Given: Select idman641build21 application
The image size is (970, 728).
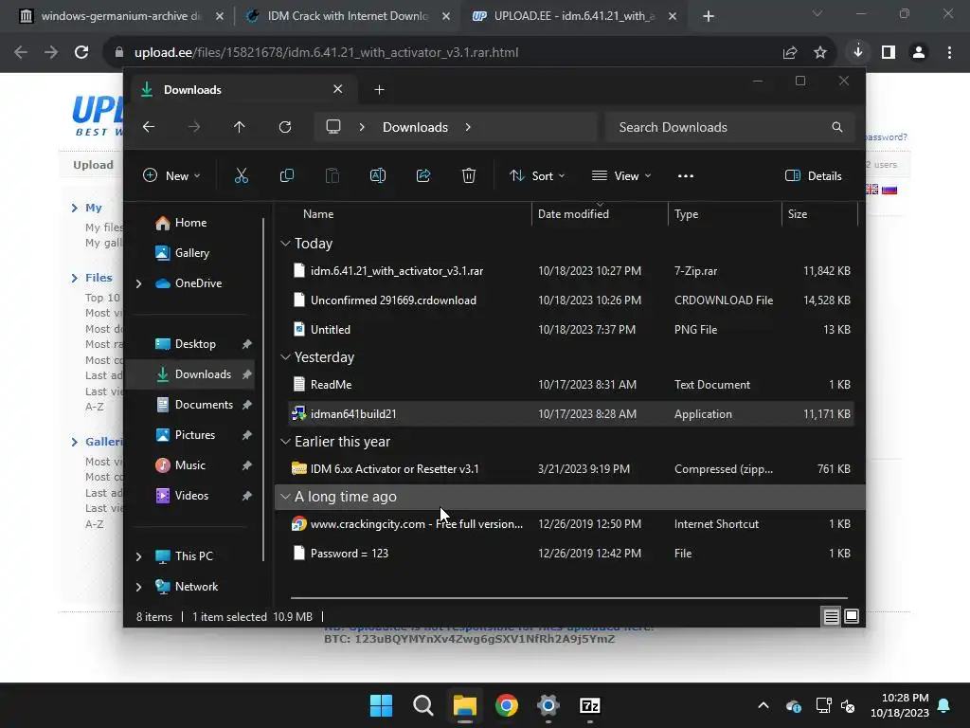Looking at the screenshot, I should [x=571, y=413].
